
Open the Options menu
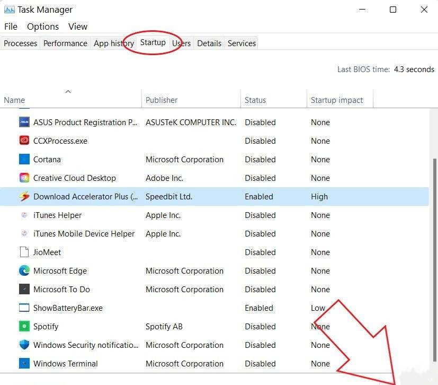pyautogui.click(x=43, y=27)
